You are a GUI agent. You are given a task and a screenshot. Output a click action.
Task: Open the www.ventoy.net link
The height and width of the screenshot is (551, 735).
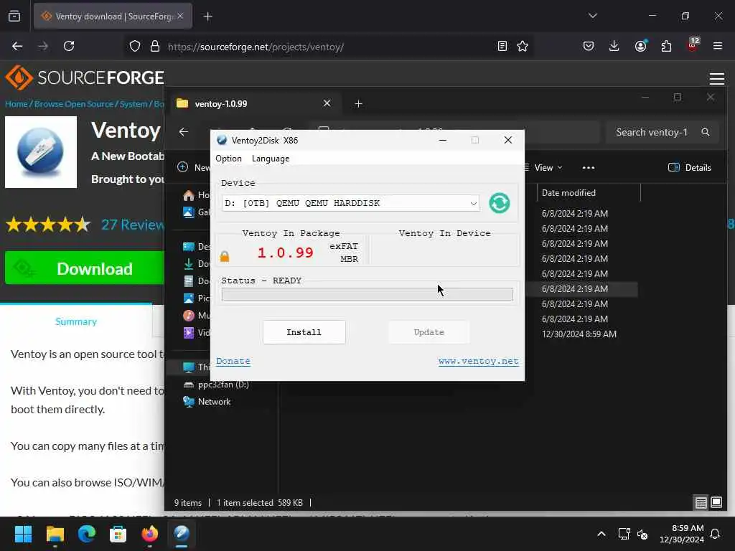(x=478, y=362)
